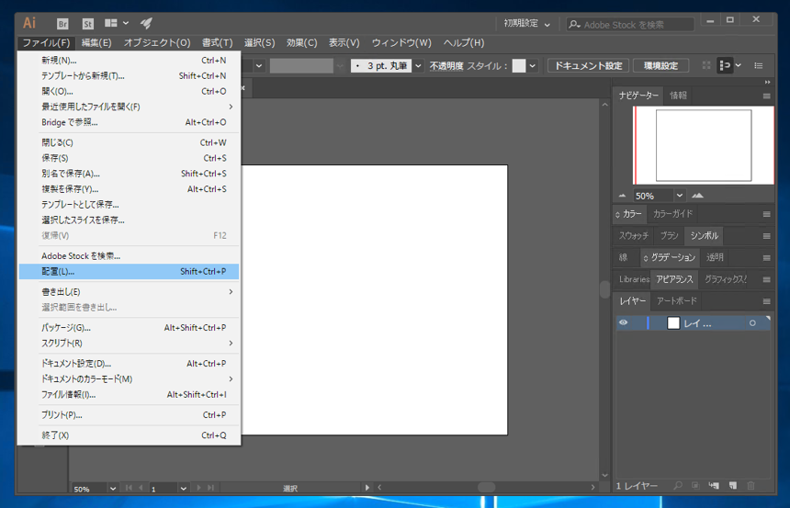Image resolution: width=790 pixels, height=508 pixels.
Task: Click the vertical scrollbar thumb of canvas
Action: click(x=604, y=289)
